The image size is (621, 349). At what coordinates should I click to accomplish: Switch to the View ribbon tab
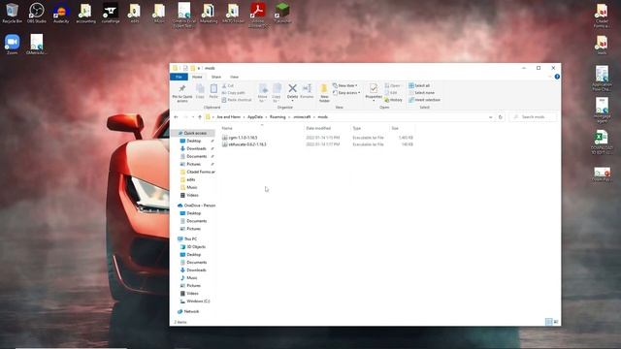click(x=235, y=77)
